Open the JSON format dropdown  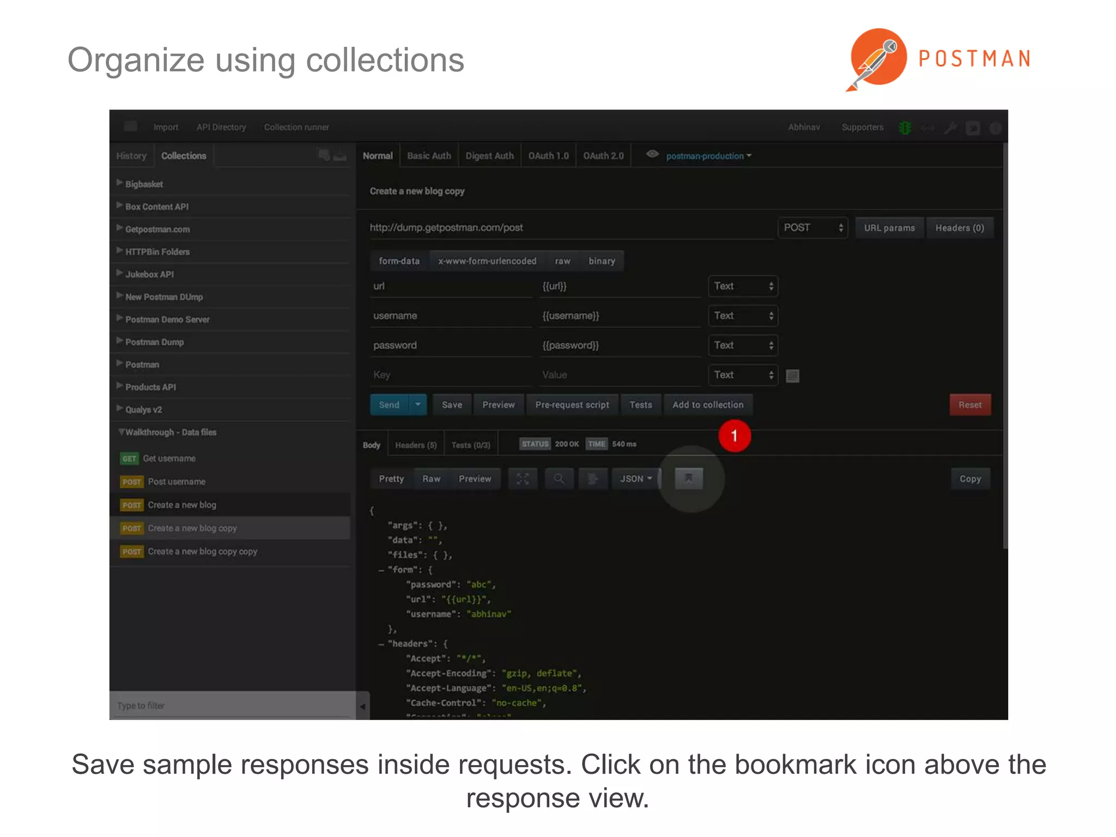pyautogui.click(x=635, y=478)
